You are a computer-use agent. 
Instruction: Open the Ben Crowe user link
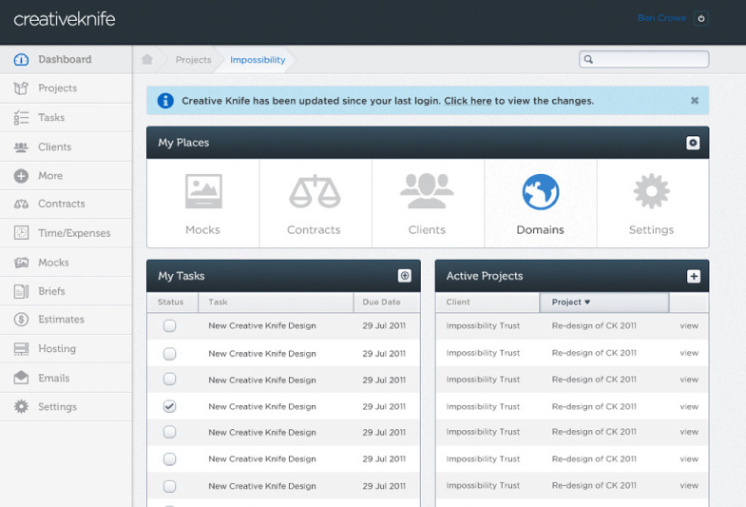tap(661, 18)
